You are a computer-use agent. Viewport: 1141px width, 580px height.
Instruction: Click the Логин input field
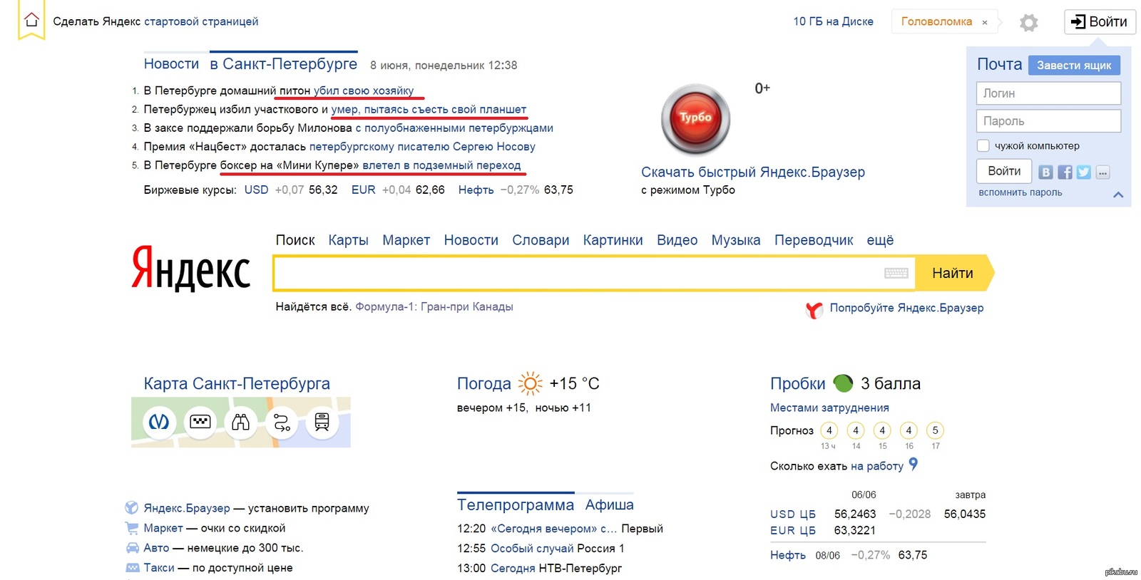[1048, 93]
